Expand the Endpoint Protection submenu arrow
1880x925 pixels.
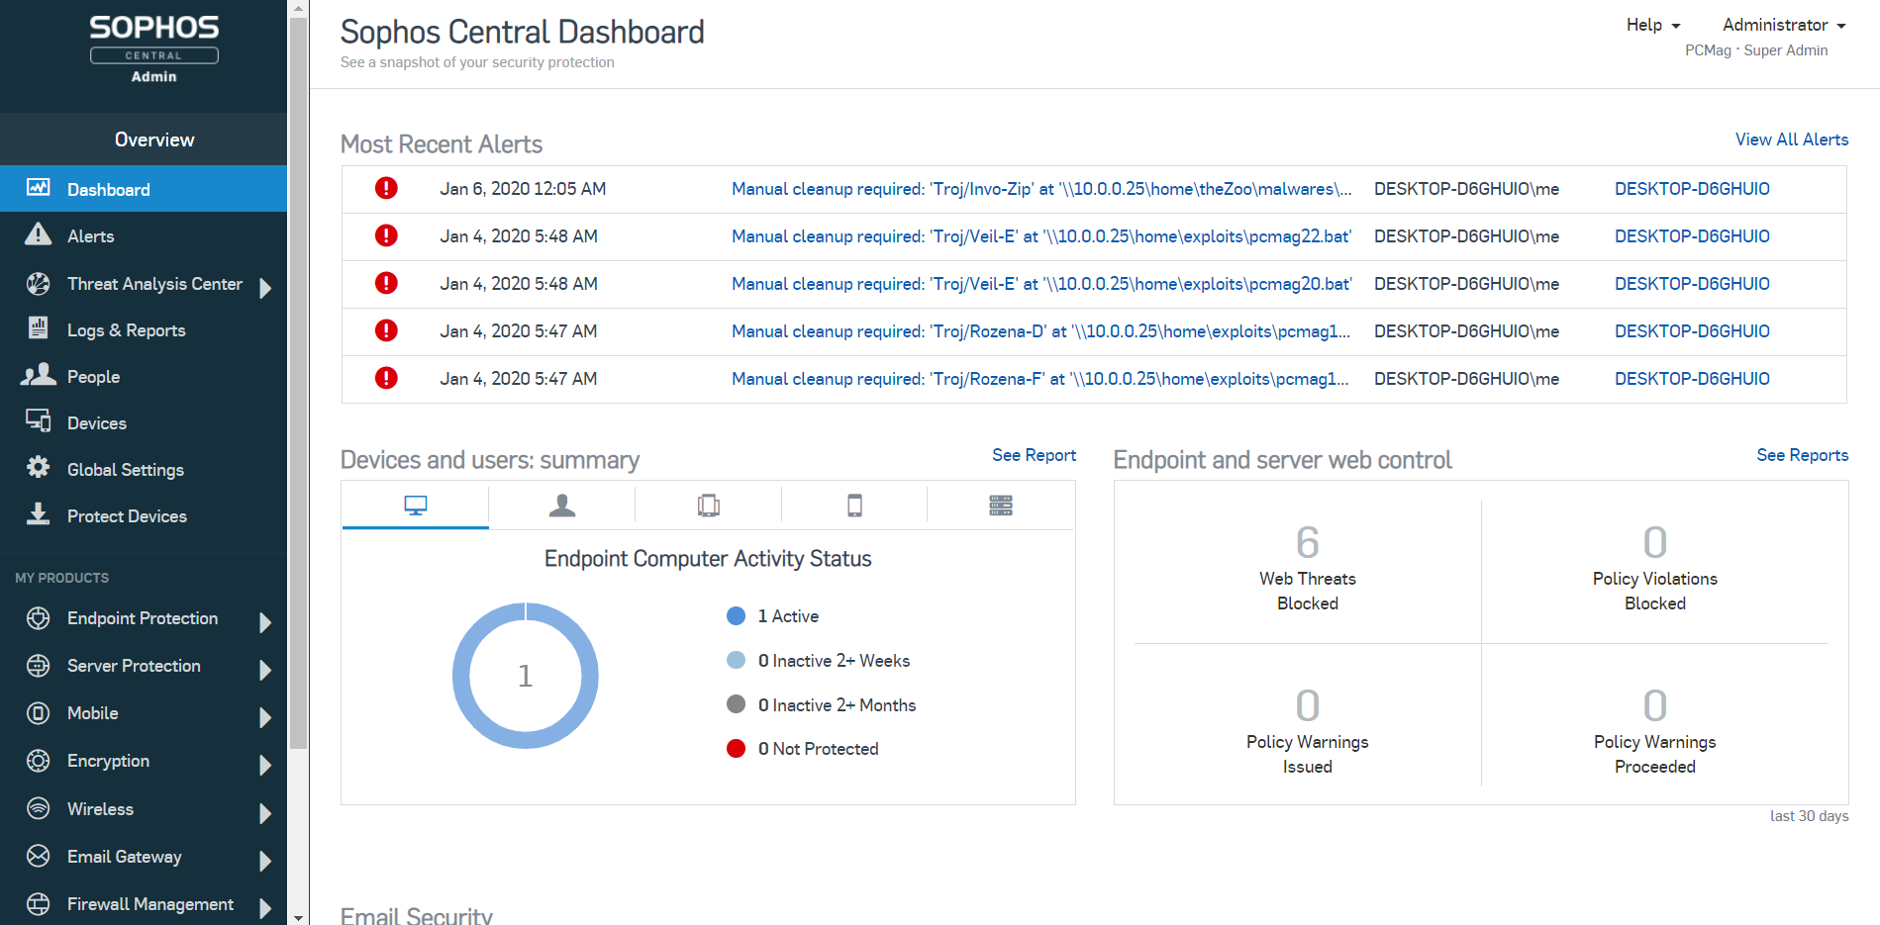tap(265, 622)
